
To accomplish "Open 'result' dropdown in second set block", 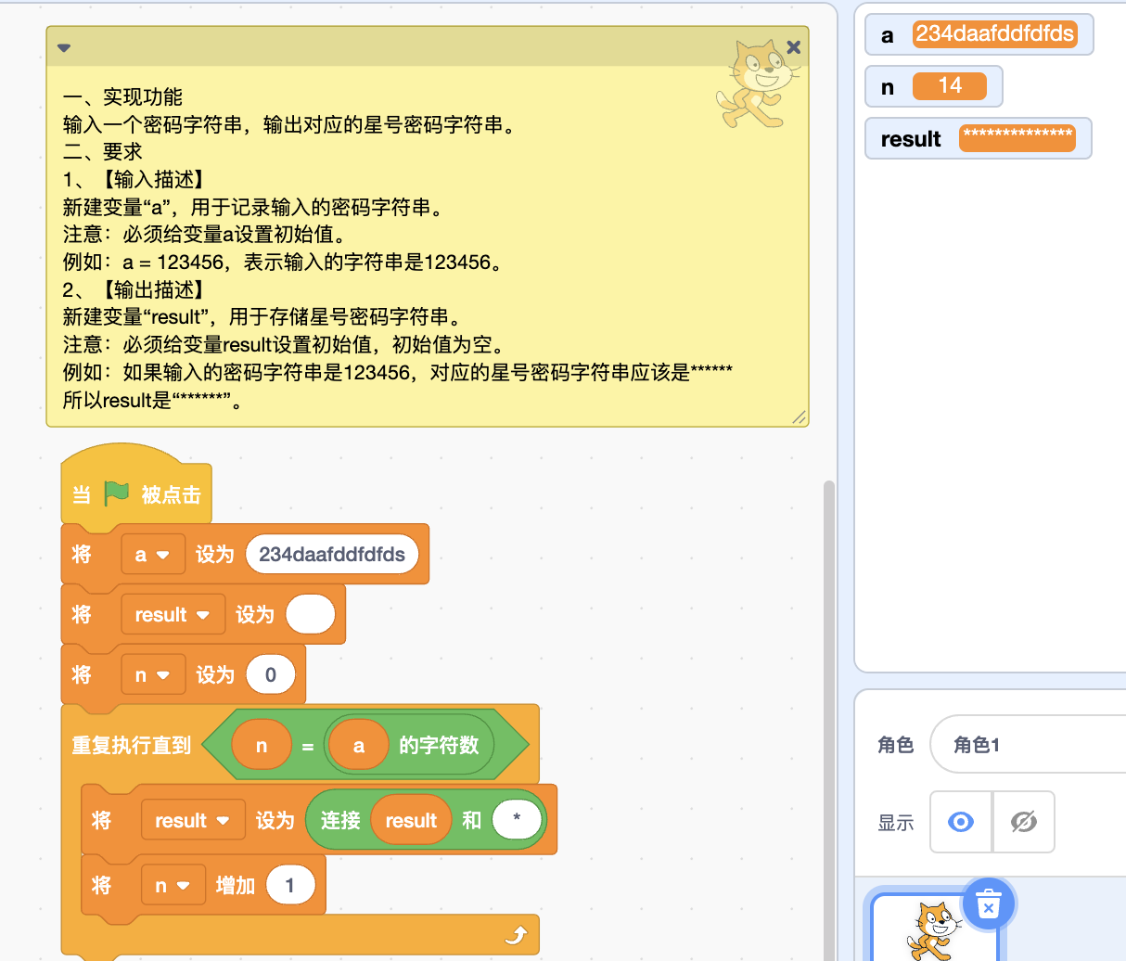I will point(173,615).
